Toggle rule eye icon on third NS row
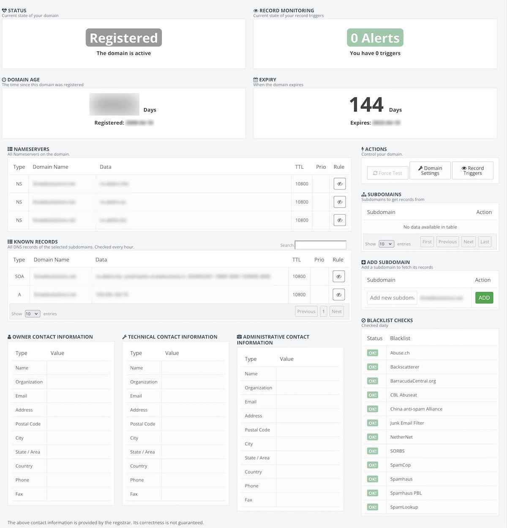The width and height of the screenshot is (507, 528). (x=339, y=220)
